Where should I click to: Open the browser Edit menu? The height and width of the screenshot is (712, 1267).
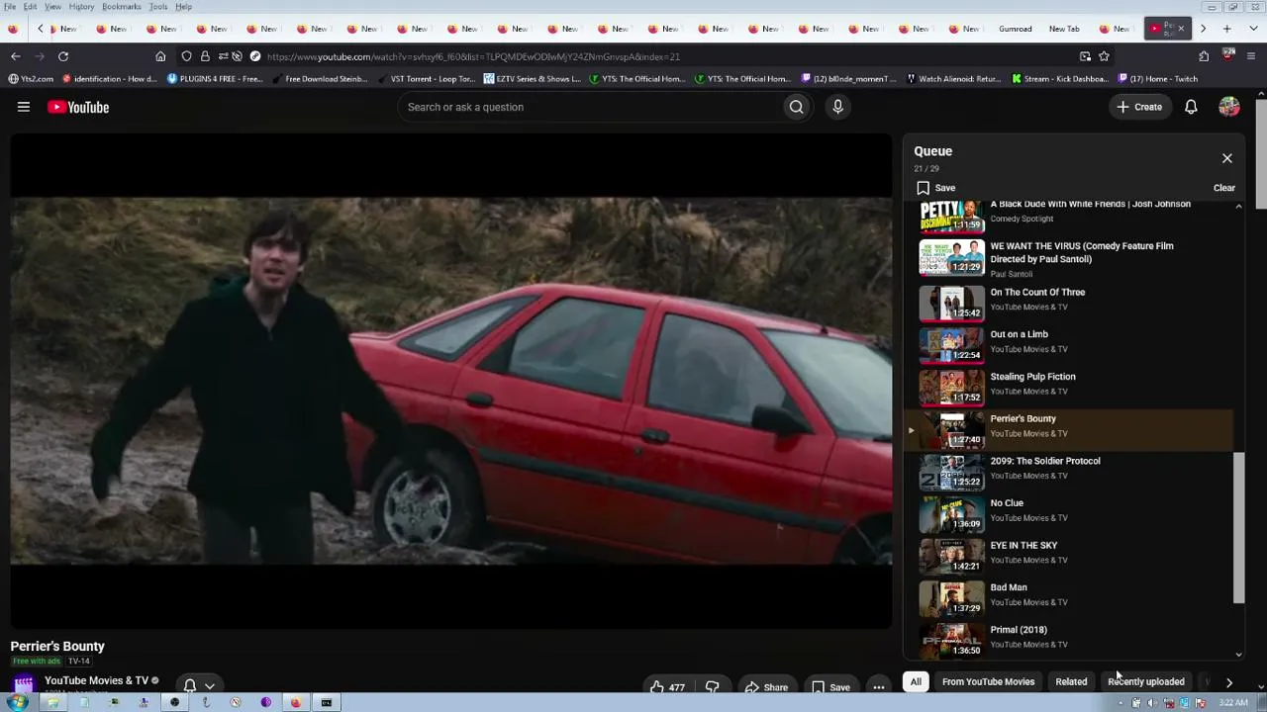pyautogui.click(x=31, y=7)
